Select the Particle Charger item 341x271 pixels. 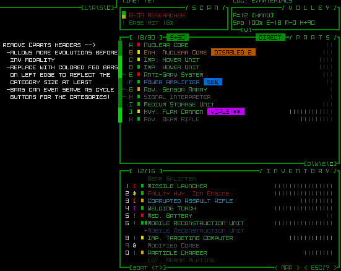click(177, 253)
